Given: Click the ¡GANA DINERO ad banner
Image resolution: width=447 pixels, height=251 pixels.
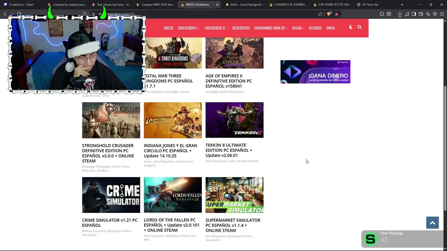Looking at the screenshot, I should coord(315,72).
